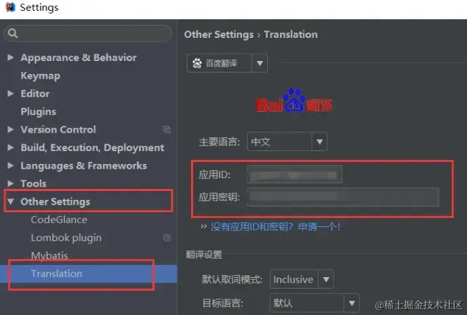Open Mybatis settings
The image size is (467, 315).
pyautogui.click(x=49, y=256)
